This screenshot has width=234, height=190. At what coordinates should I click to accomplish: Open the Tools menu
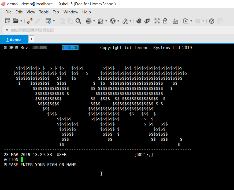tap(44, 12)
